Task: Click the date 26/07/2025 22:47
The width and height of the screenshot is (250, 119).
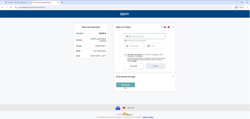Action: [x=98, y=56]
